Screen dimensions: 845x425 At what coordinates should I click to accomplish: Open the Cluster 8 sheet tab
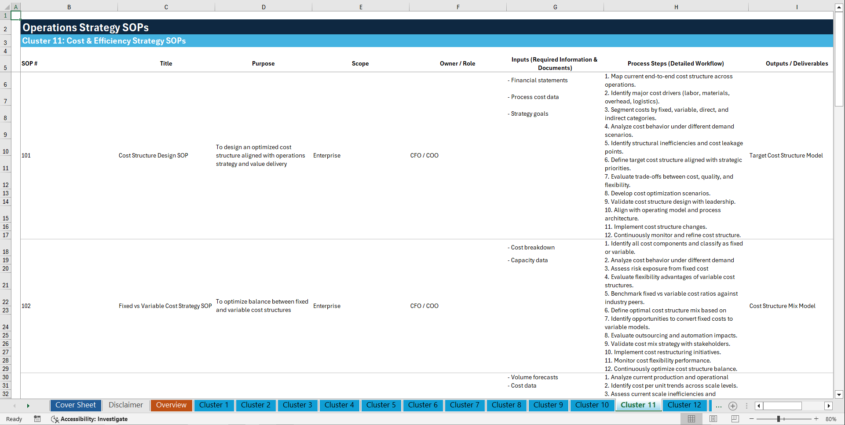pyautogui.click(x=506, y=405)
